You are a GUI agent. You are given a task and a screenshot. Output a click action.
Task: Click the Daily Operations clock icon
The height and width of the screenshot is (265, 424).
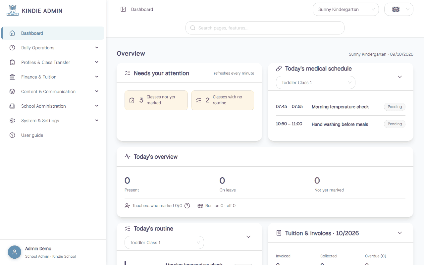click(x=12, y=48)
